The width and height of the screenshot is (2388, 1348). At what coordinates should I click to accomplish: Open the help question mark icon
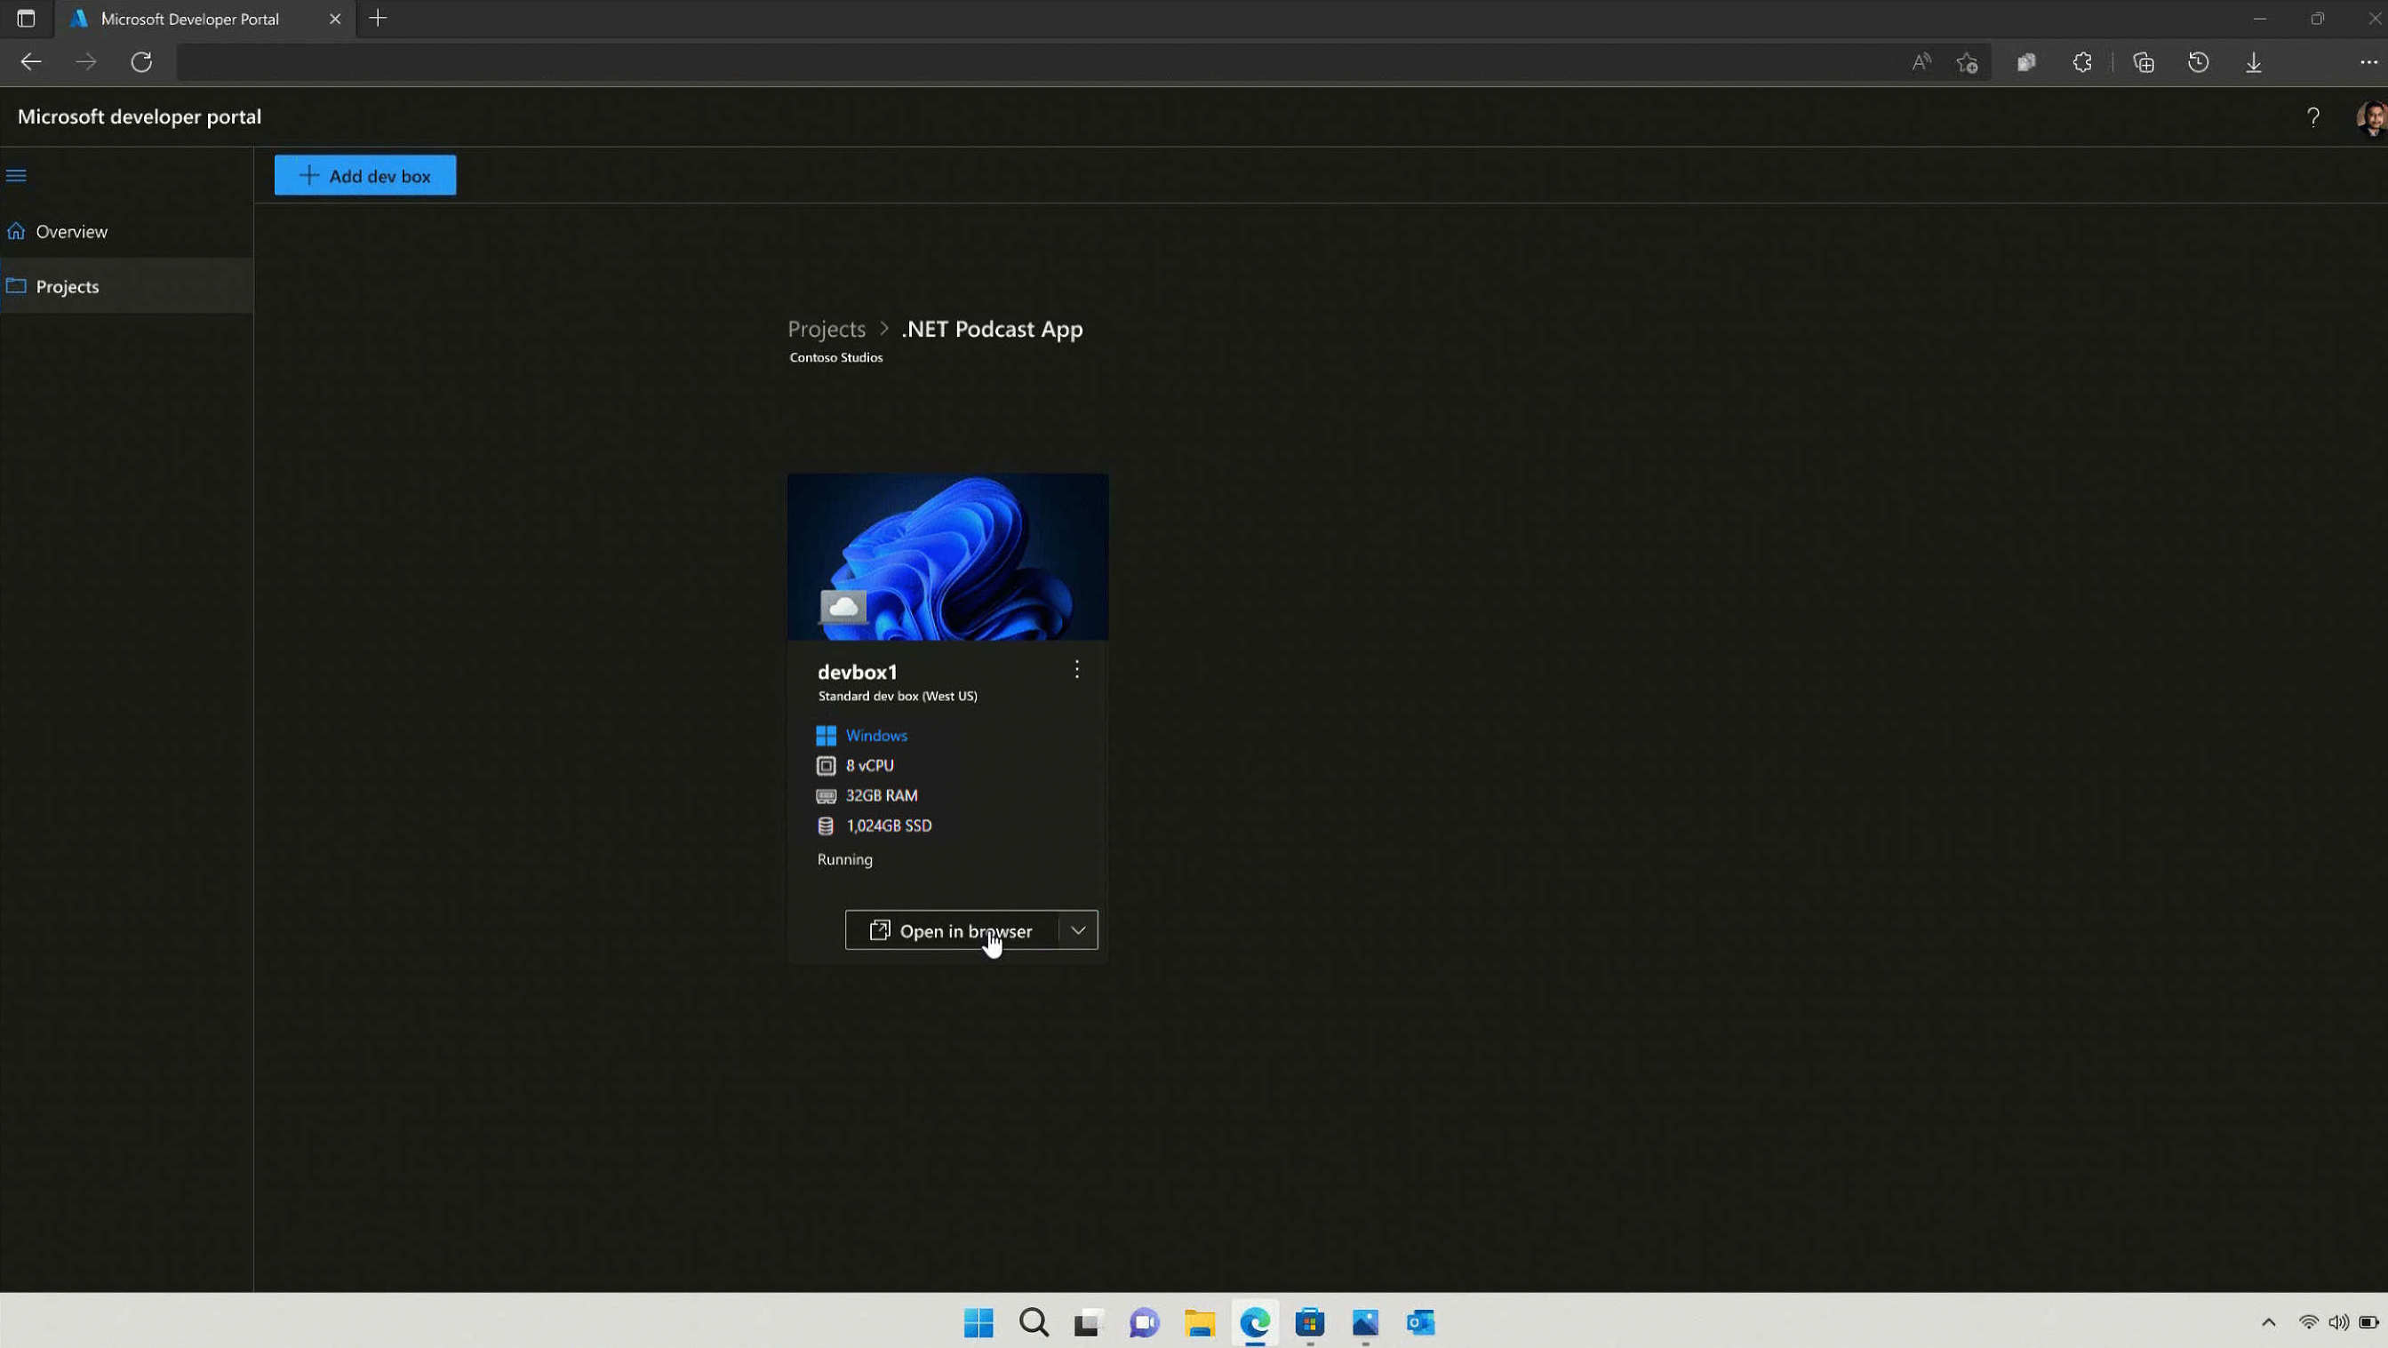click(2313, 116)
